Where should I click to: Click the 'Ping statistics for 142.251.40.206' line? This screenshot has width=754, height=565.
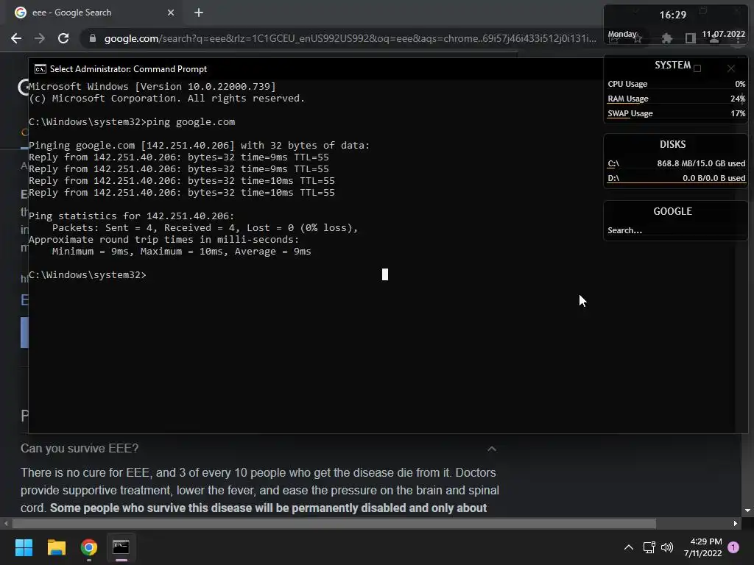pyautogui.click(x=131, y=216)
